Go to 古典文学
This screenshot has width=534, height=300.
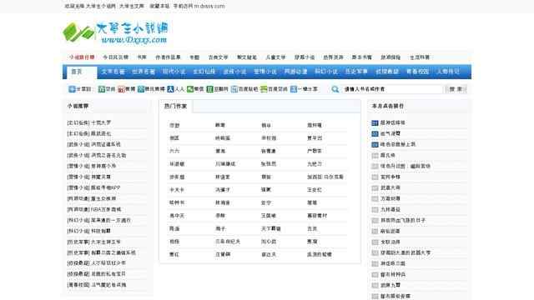pos(218,57)
